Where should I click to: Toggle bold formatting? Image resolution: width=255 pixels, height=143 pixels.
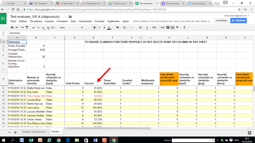(x=94, y=27)
